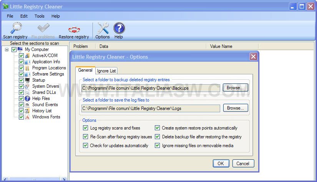This screenshot has width=317, height=182.
Task: Click the Help Files question icon
Action: [27, 98]
